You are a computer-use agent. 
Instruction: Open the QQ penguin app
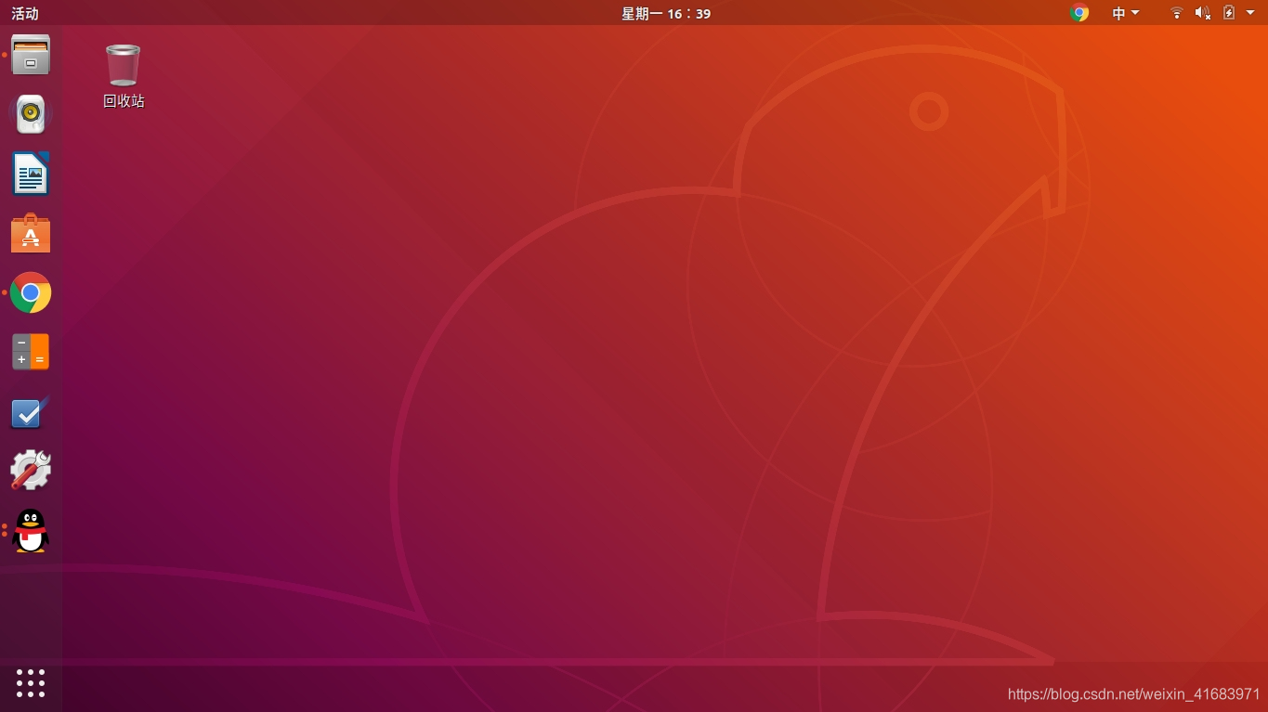pyautogui.click(x=31, y=530)
